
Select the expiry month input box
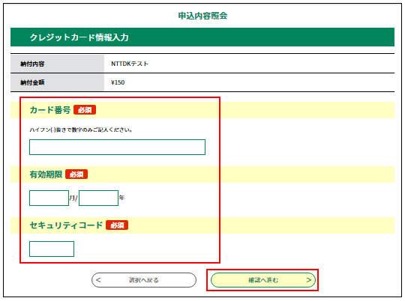(x=49, y=198)
